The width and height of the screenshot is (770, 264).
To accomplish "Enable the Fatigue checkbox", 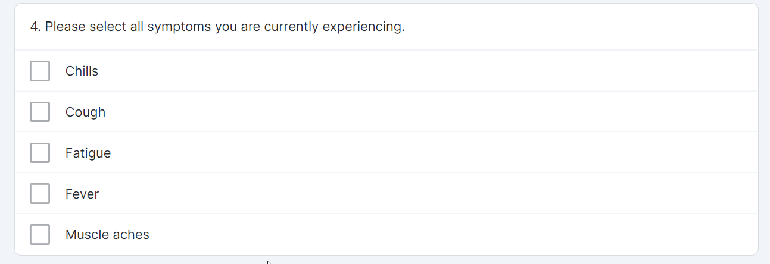I will click(x=40, y=153).
